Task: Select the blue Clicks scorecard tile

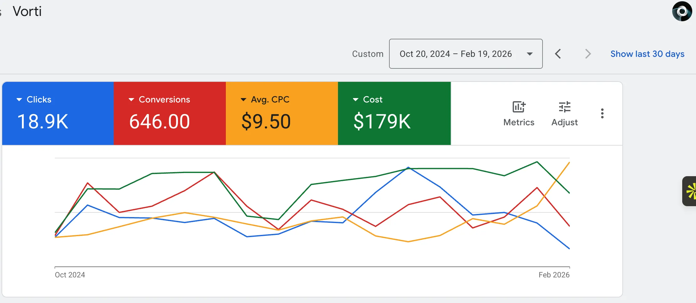Action: point(58,113)
